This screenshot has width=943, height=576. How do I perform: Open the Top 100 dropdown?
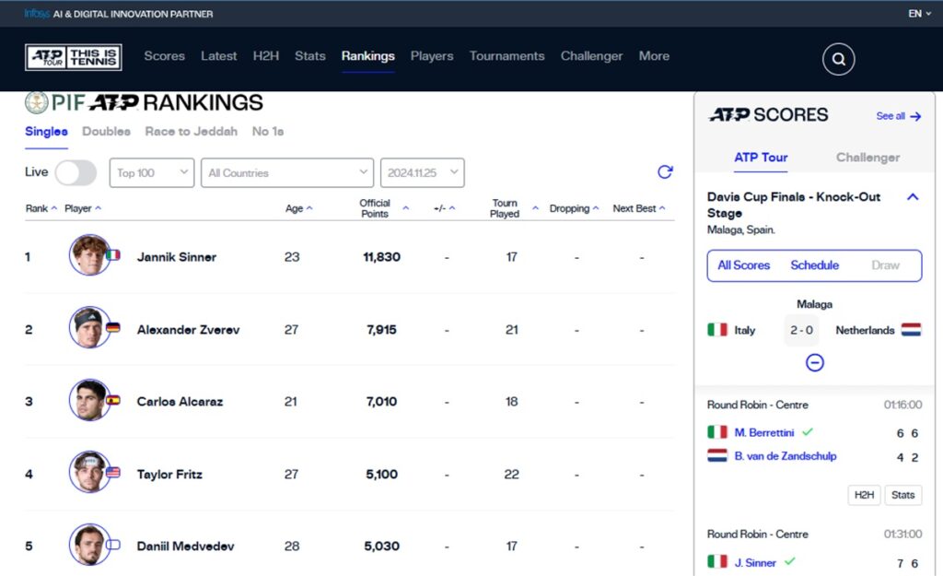152,172
